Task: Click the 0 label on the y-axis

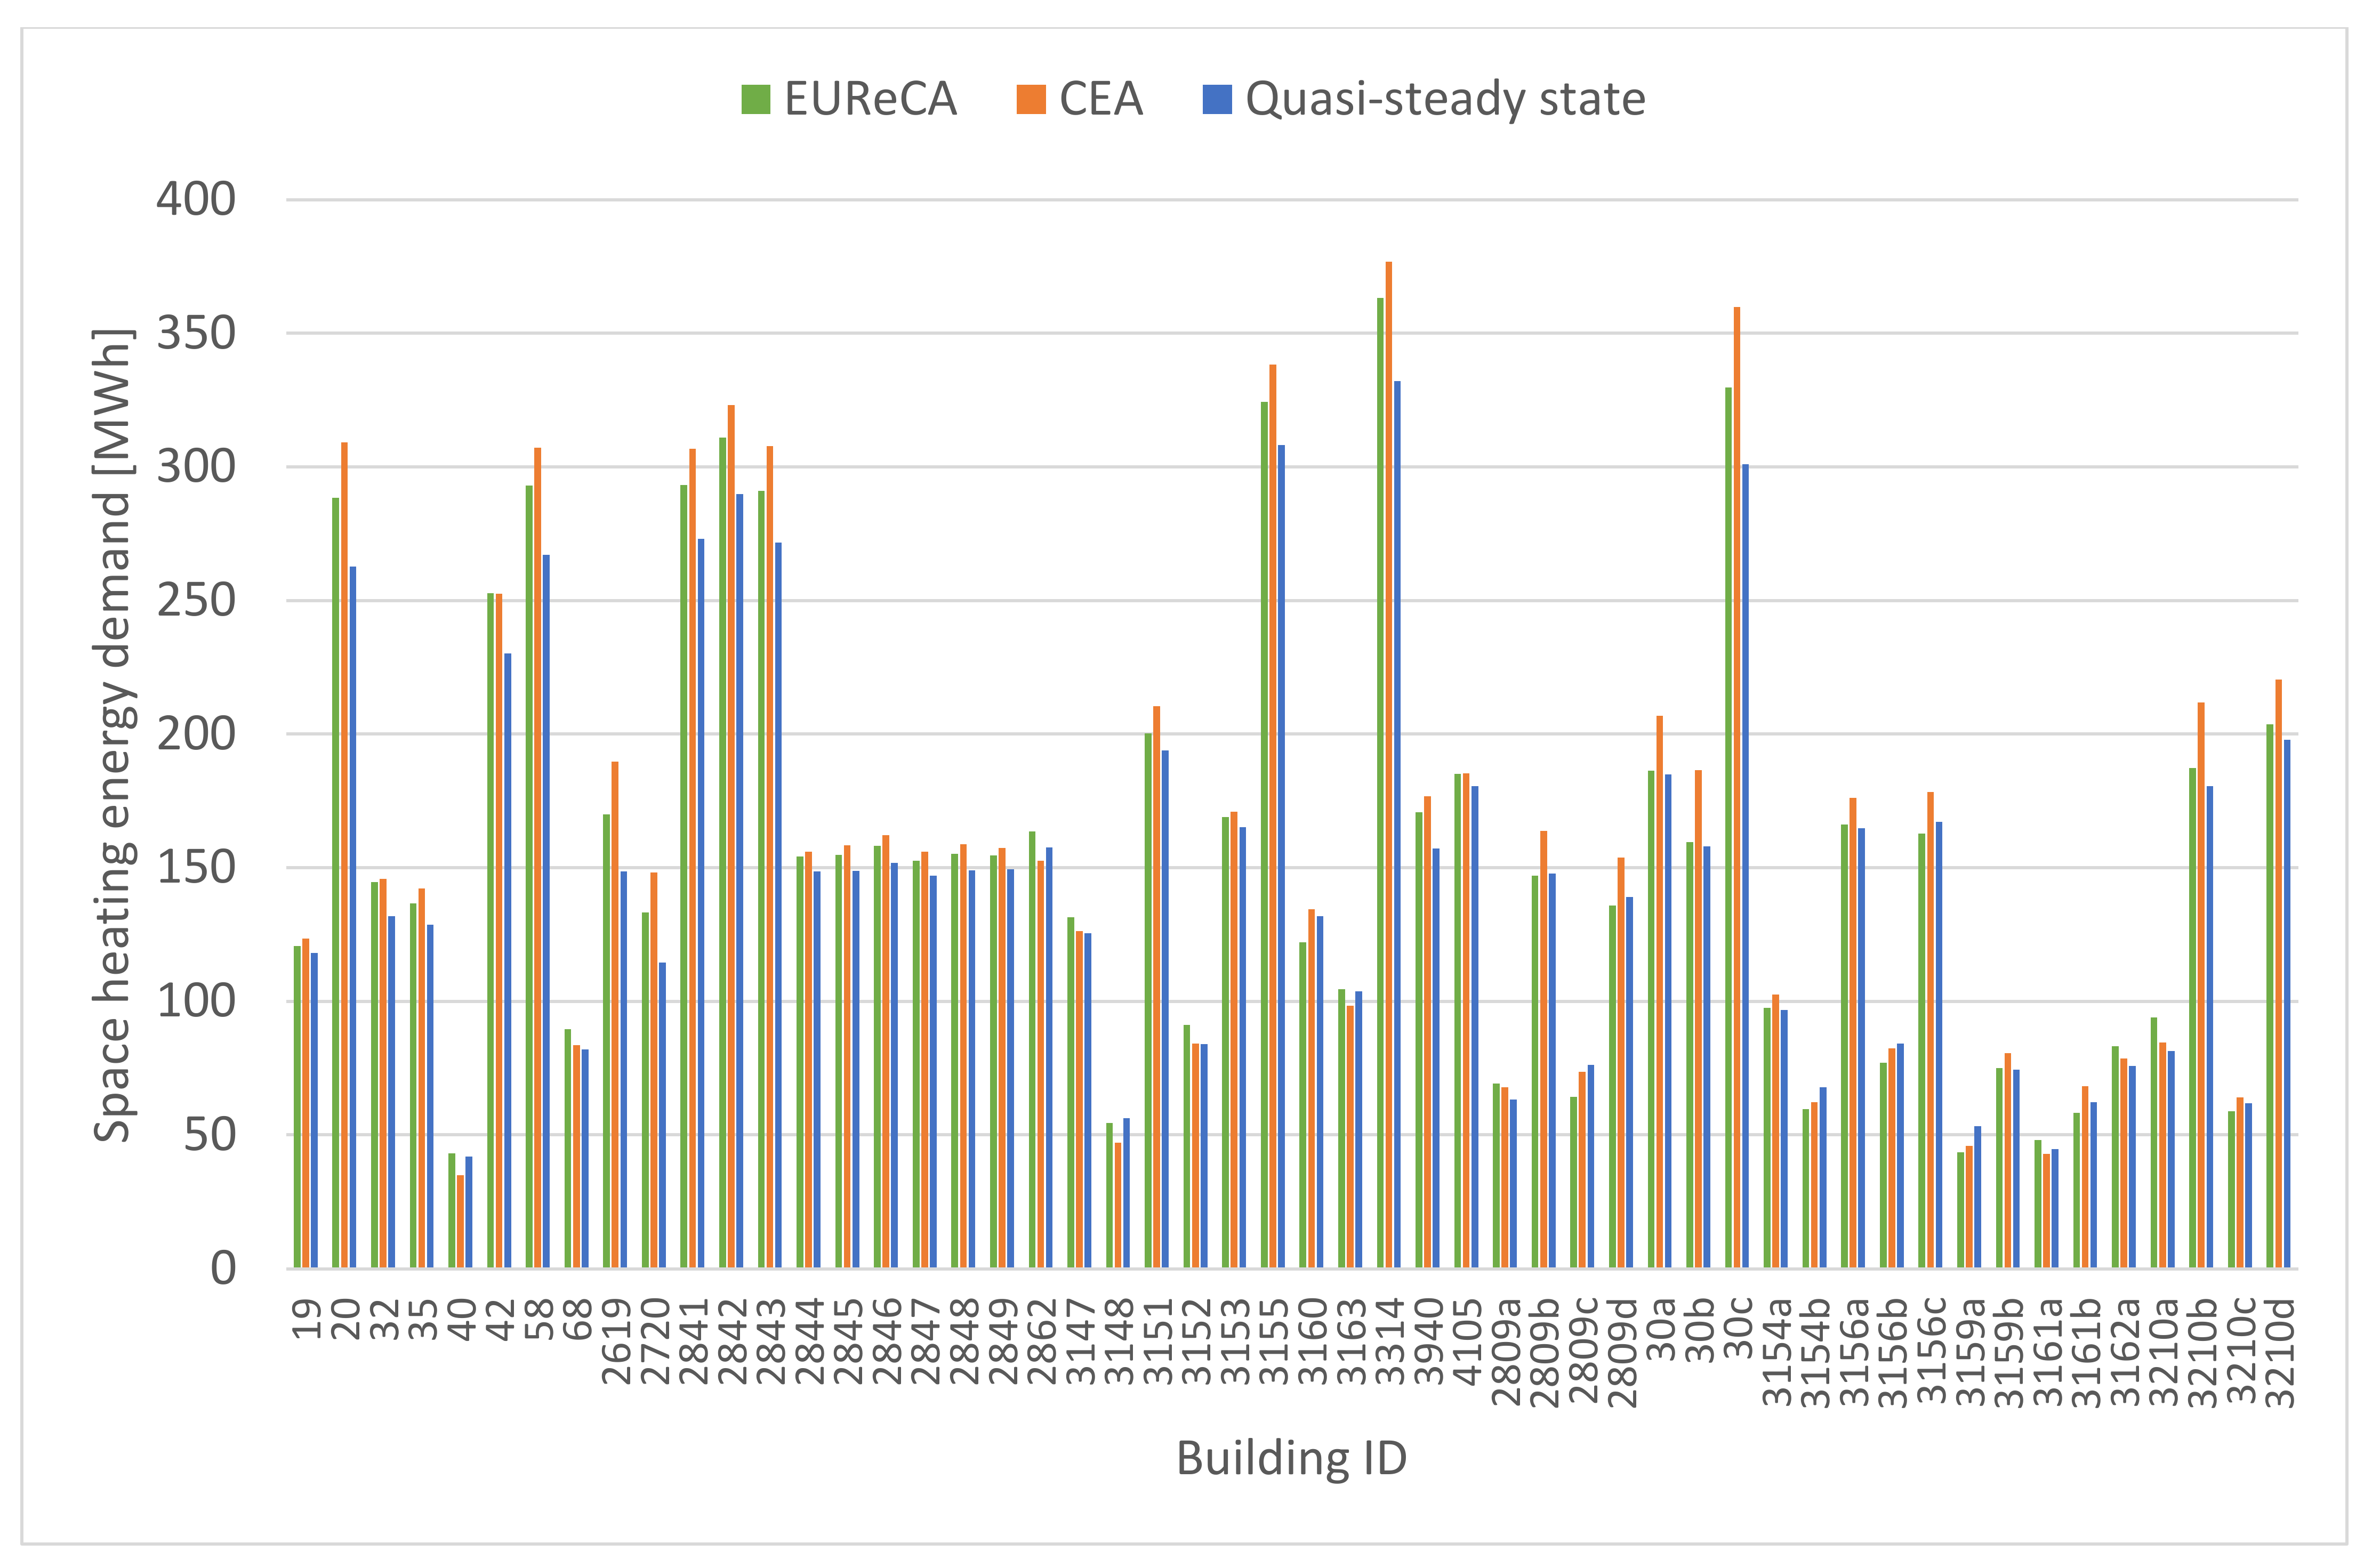Action: point(223,1268)
